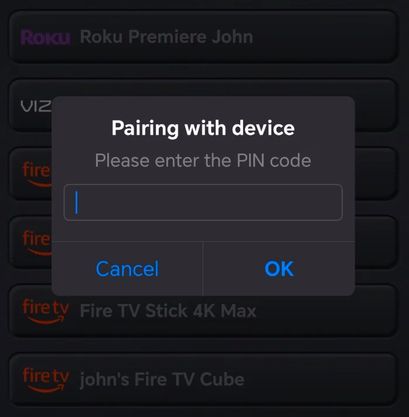The width and height of the screenshot is (409, 417).
Task: Click the lower partially covered fire logo
Action: 37,242
